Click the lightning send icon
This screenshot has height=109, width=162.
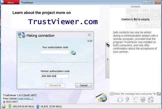pos(159,94)
